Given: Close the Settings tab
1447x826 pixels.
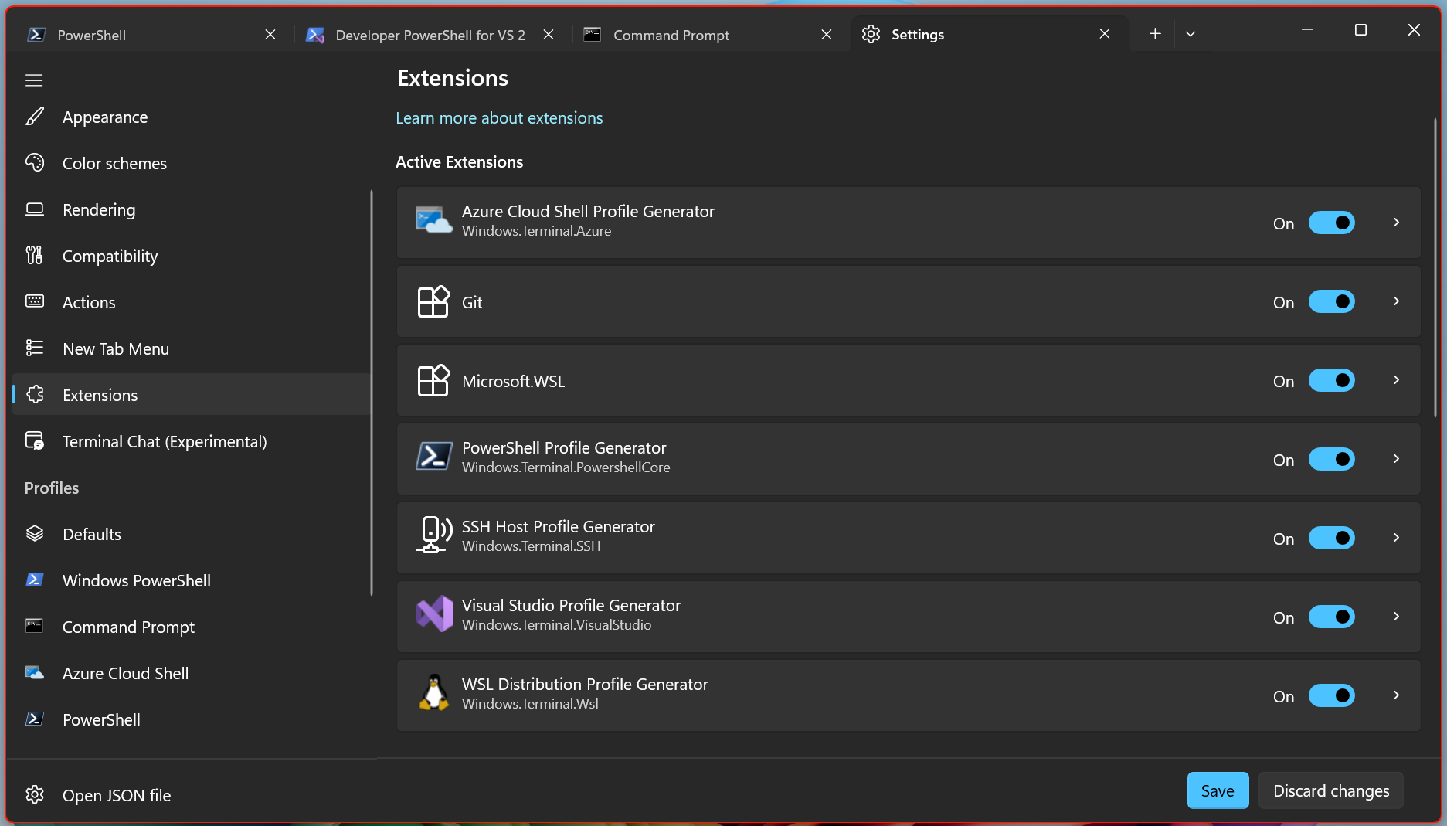Looking at the screenshot, I should 1105,34.
